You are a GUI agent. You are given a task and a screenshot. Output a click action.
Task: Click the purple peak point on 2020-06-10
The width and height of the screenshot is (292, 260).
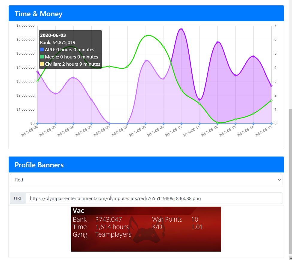(181, 29)
